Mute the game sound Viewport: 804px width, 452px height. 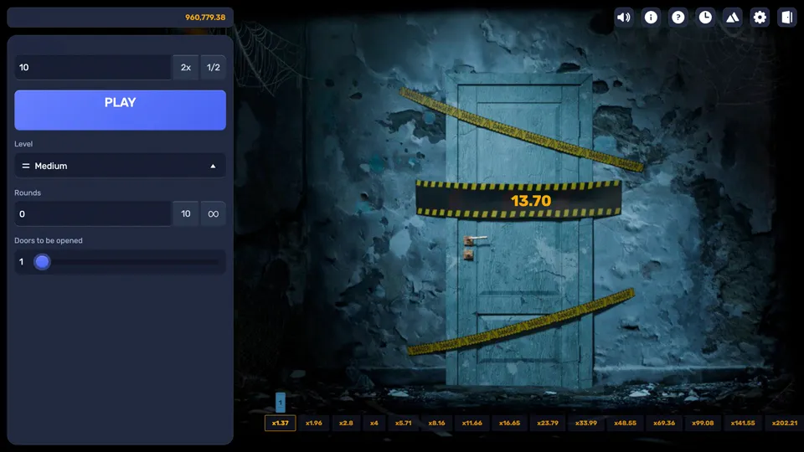point(623,18)
